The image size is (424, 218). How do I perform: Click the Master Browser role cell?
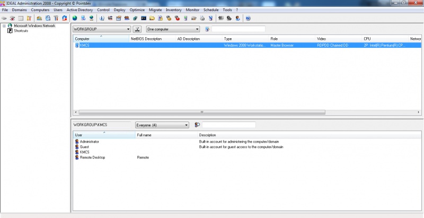pyautogui.click(x=282, y=46)
